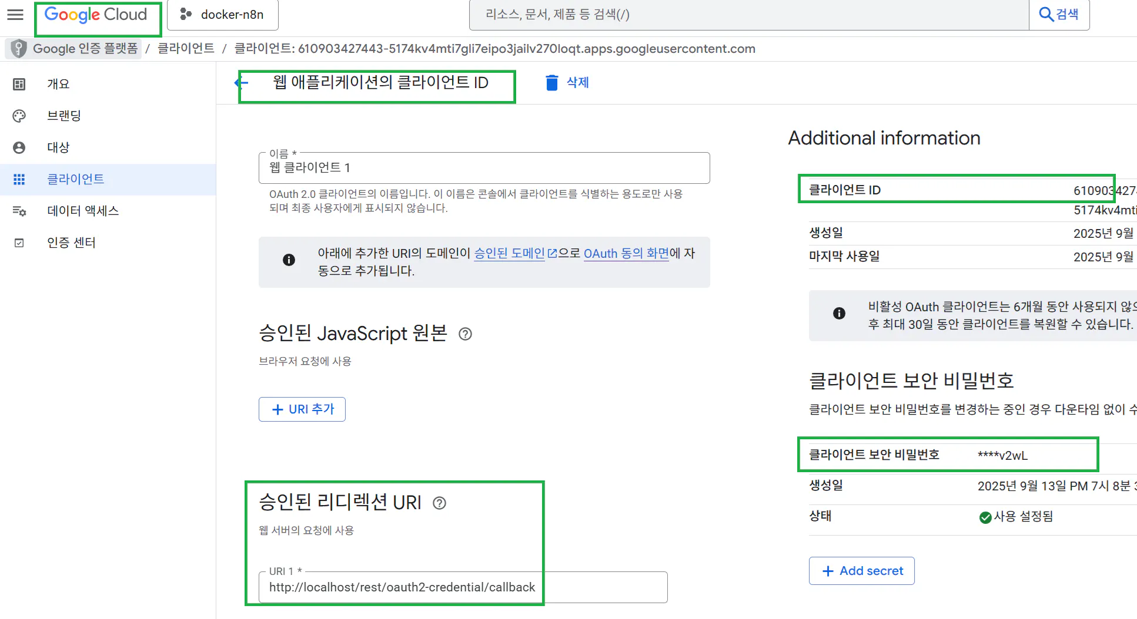Open 데이터 액세스 in the sidebar
Viewport: 1137px width, 619px height.
pos(83,211)
